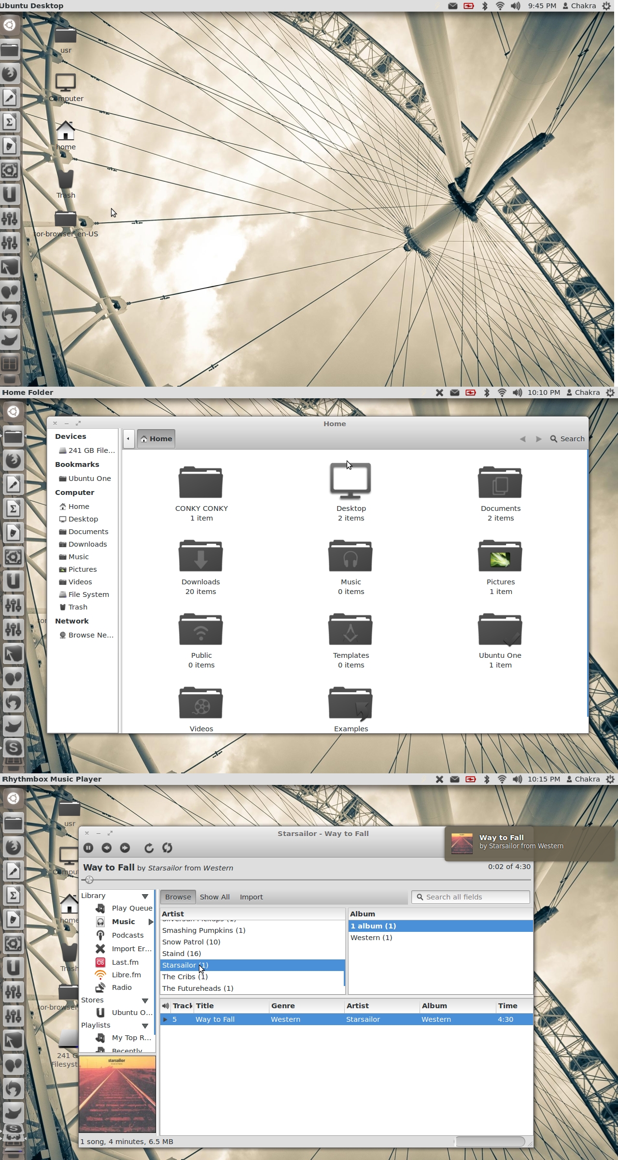The width and height of the screenshot is (618, 1160).
Task: Click the Starsailor album art thumbnail
Action: 117,1094
